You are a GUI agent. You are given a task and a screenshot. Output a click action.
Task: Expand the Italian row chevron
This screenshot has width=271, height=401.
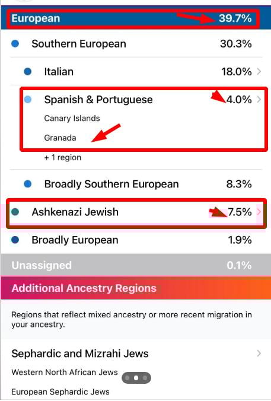pyautogui.click(x=259, y=71)
